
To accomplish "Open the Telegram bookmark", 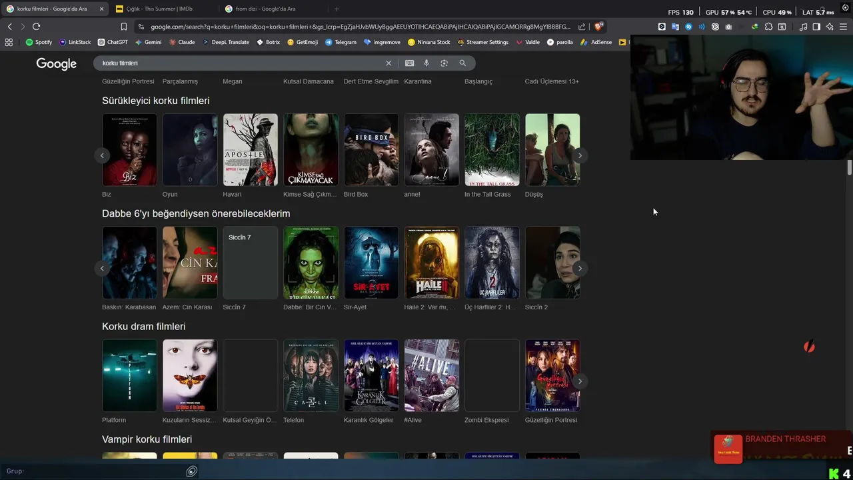I will 341,42.
